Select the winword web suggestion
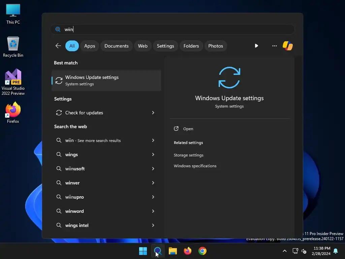Viewport: 345px width, 259px height. (106, 211)
